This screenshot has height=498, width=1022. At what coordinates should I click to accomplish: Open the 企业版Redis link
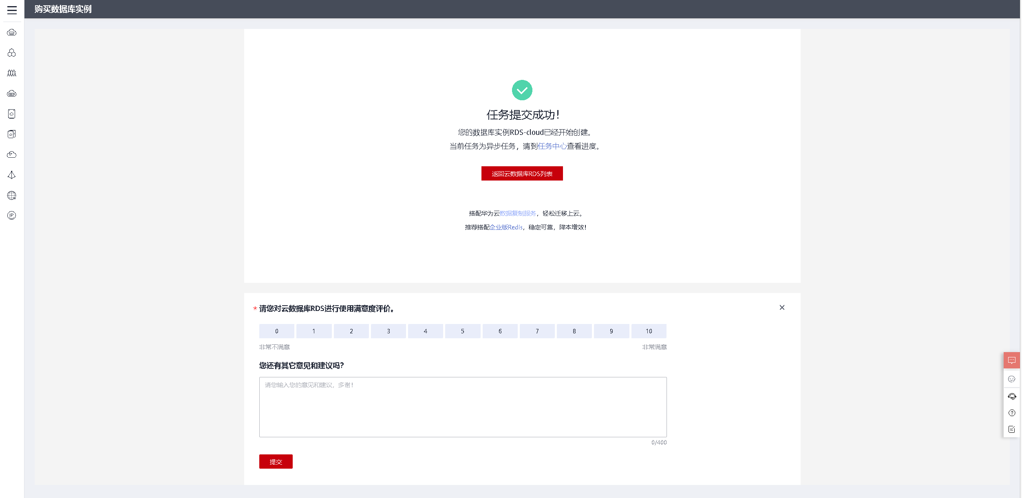(x=506, y=227)
